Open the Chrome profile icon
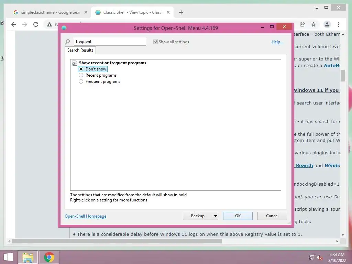The width and height of the screenshot is (352, 264). pyautogui.click(x=327, y=24)
